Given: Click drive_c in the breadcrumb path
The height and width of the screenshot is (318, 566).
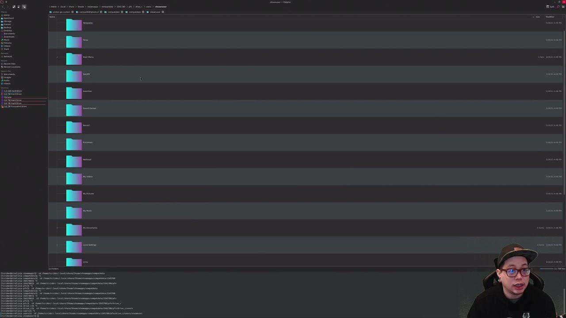Looking at the screenshot, I should click(138, 7).
